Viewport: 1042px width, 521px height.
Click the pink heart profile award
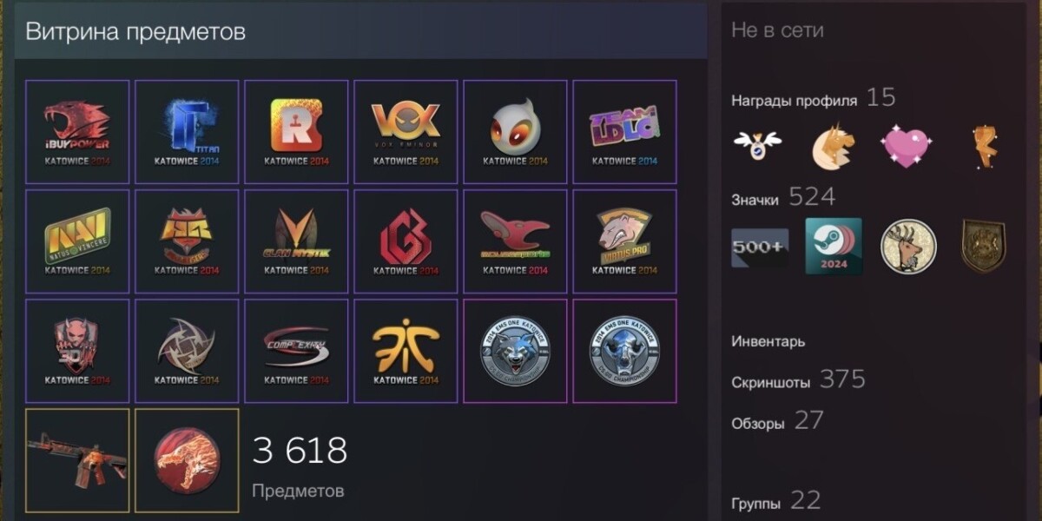907,146
